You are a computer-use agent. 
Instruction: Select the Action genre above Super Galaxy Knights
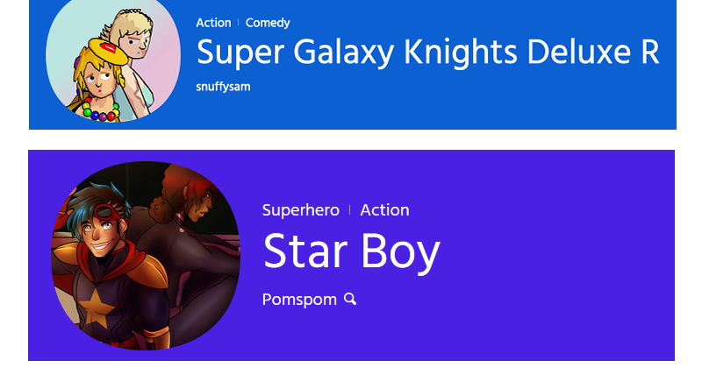click(213, 23)
